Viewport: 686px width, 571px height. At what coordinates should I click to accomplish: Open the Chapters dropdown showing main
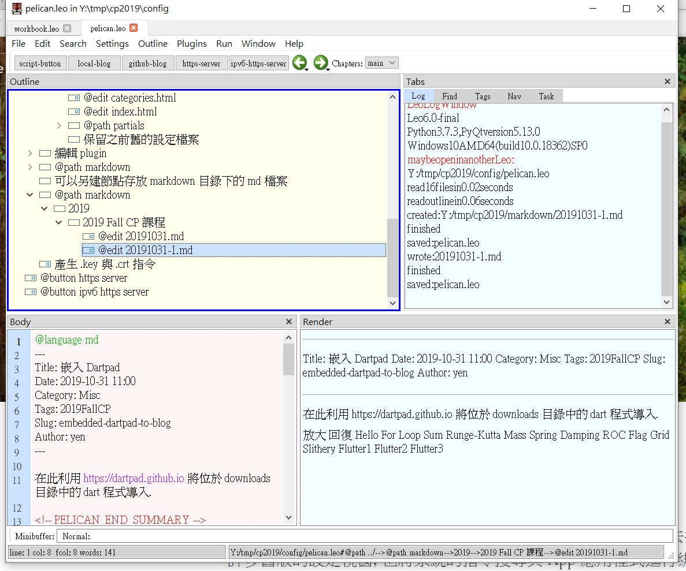(x=382, y=63)
